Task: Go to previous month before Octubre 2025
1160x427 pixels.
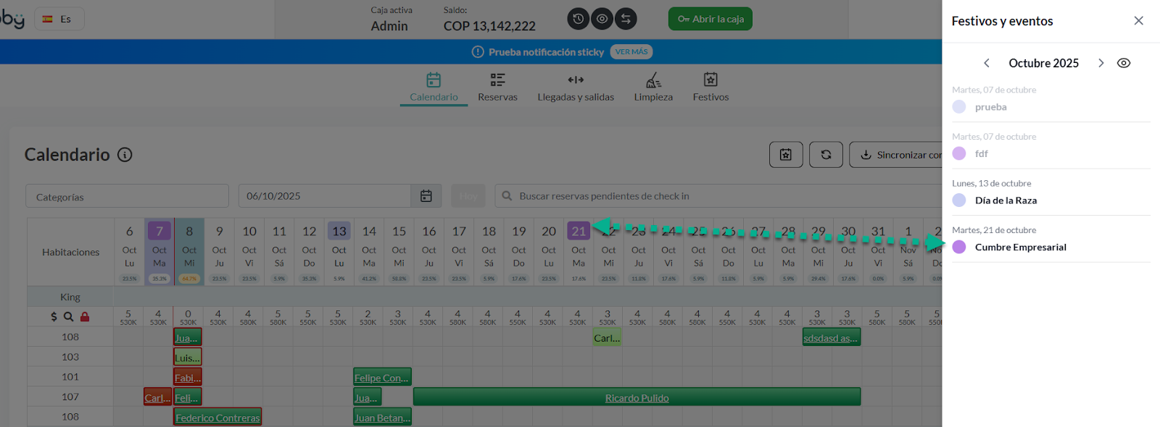Action: click(987, 63)
